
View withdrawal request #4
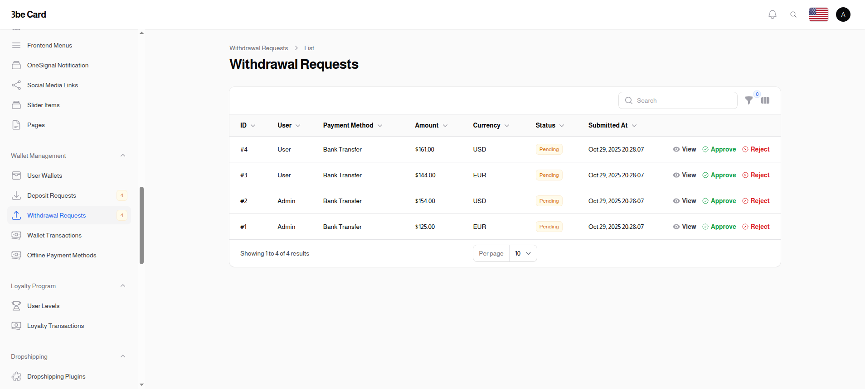[685, 149]
